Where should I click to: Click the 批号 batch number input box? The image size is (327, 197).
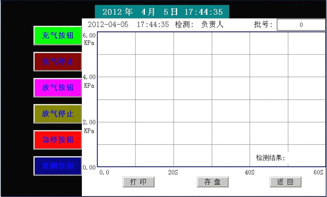click(301, 25)
